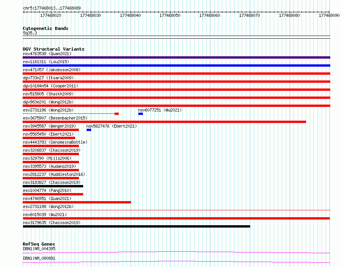Click nsv4746951 (Quan2021) label

[47, 198]
